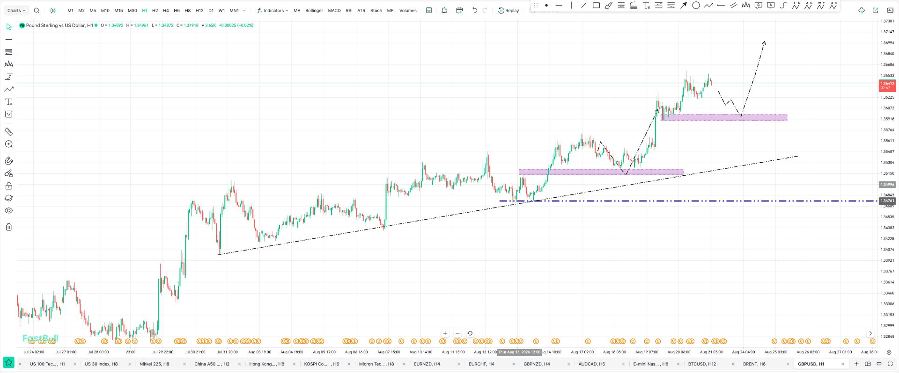Image resolution: width=899 pixels, height=373 pixels.
Task: Select the trend line drawing tool
Action: (x=583, y=6)
